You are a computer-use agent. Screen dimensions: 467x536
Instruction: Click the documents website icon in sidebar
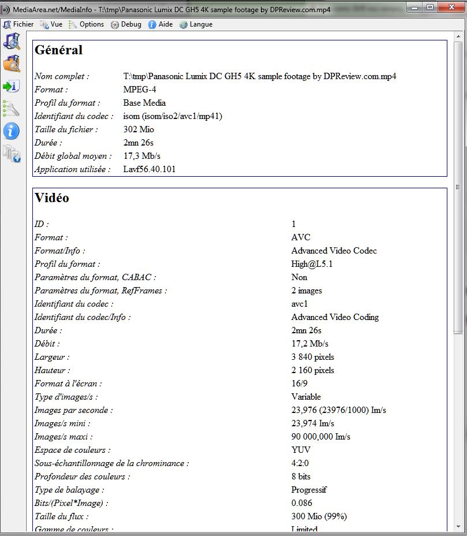[x=12, y=154]
